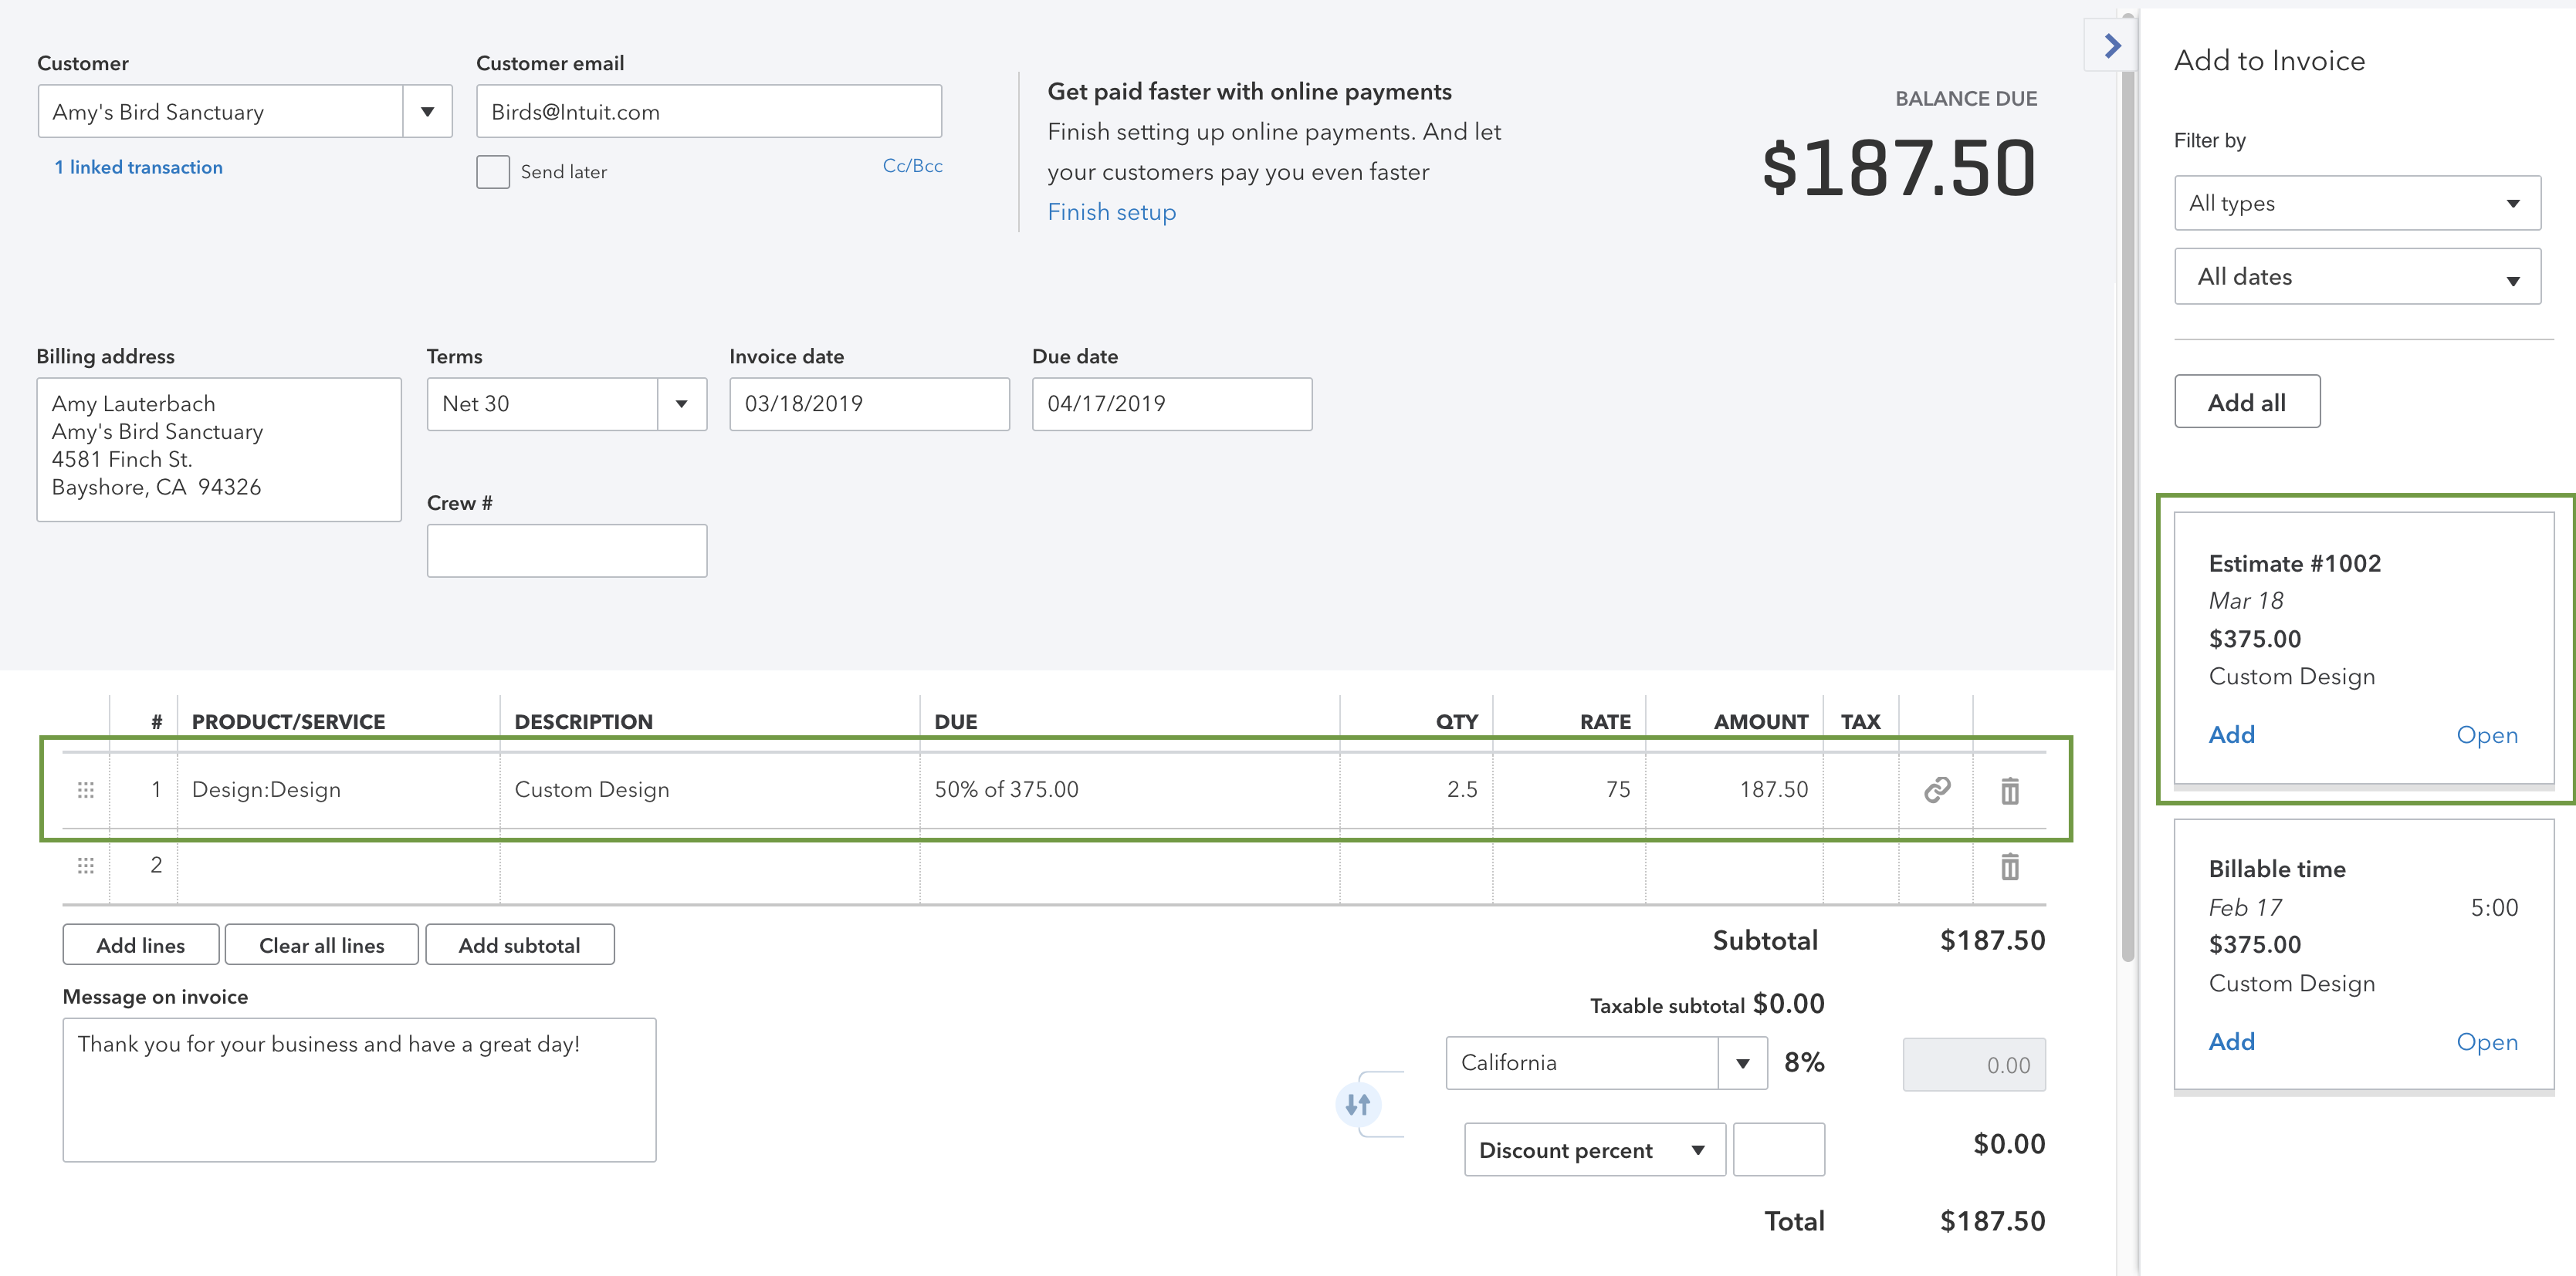Click the 1 linked transaction link
Image resolution: width=2576 pixels, height=1276 pixels.
[138, 166]
